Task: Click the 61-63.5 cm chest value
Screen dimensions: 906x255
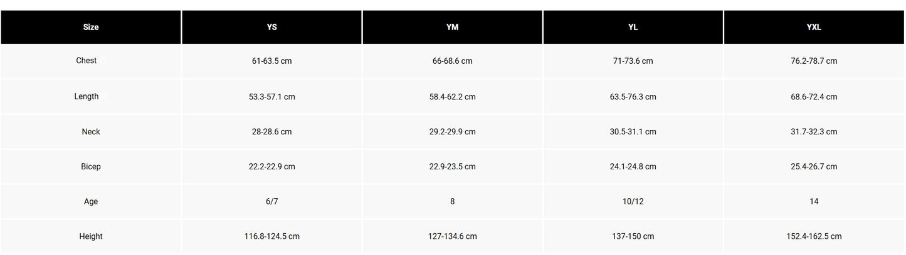Action: (271, 61)
